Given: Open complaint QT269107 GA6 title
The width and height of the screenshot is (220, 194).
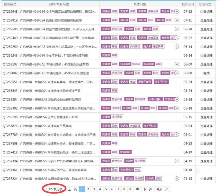Looking at the screenshot, I should [54, 64].
